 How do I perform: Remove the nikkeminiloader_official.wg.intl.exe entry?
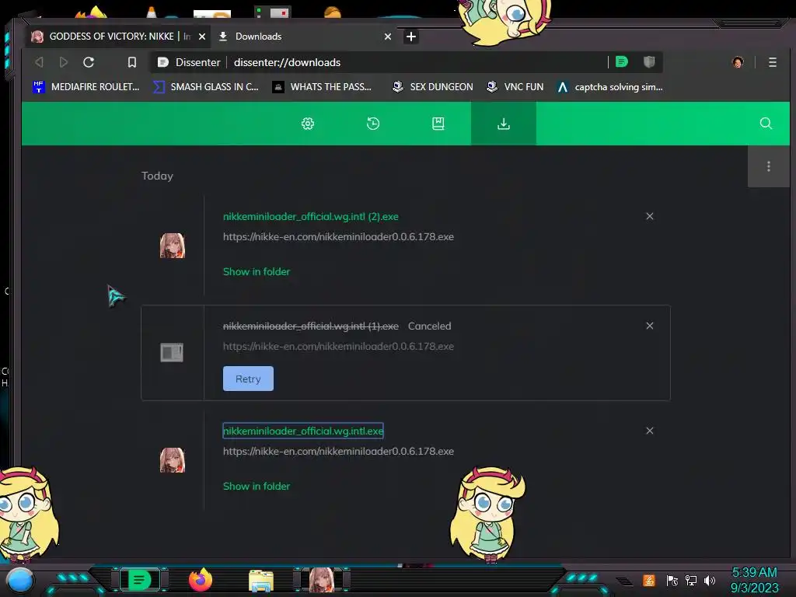650,431
